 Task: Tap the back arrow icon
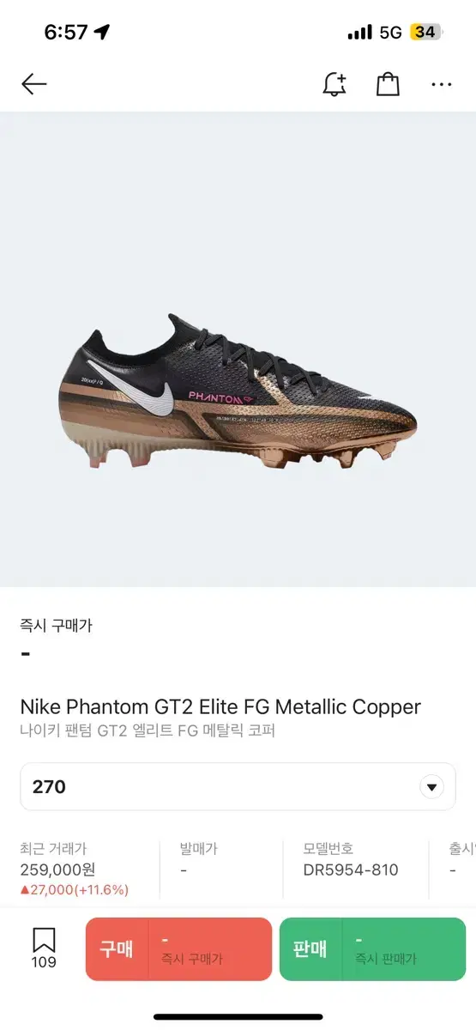point(33,83)
